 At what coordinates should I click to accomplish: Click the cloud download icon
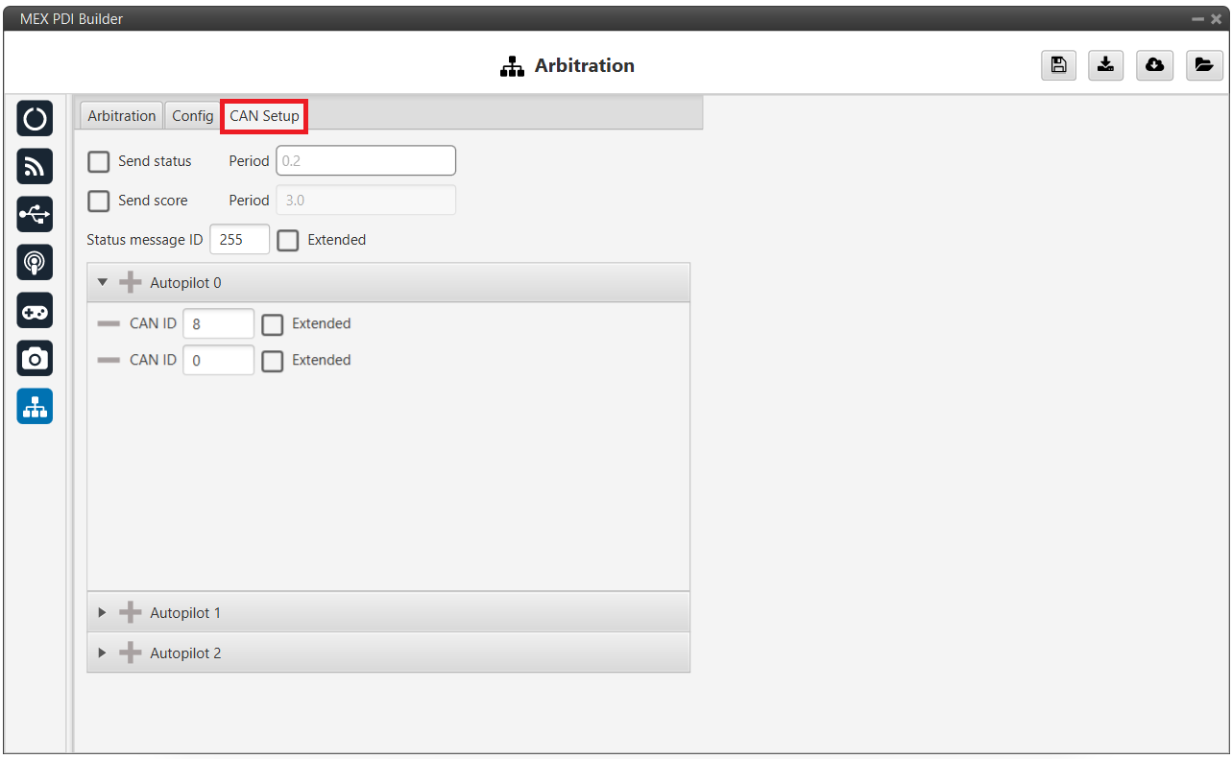(x=1154, y=65)
